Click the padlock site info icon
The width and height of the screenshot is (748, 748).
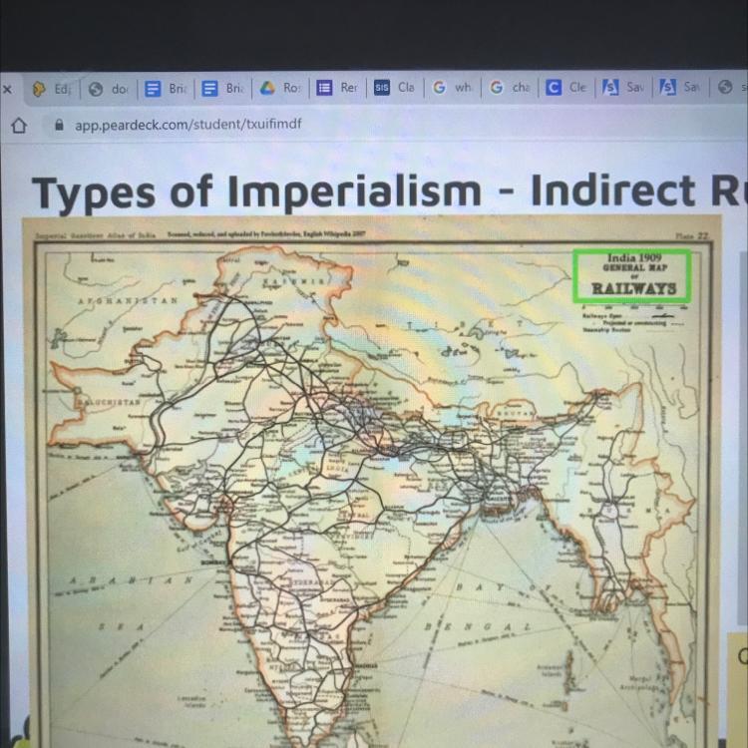59,125
